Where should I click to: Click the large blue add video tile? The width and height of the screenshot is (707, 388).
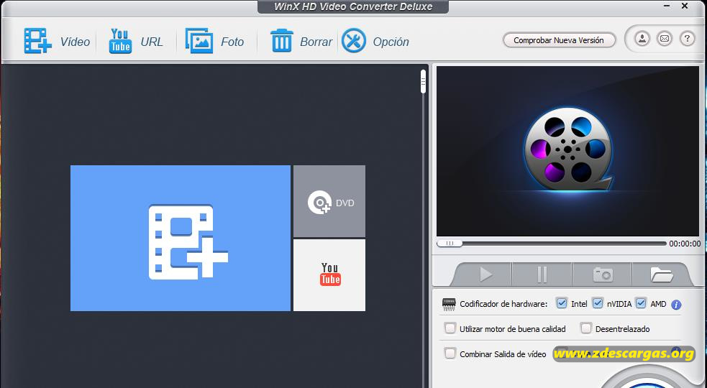[181, 238]
